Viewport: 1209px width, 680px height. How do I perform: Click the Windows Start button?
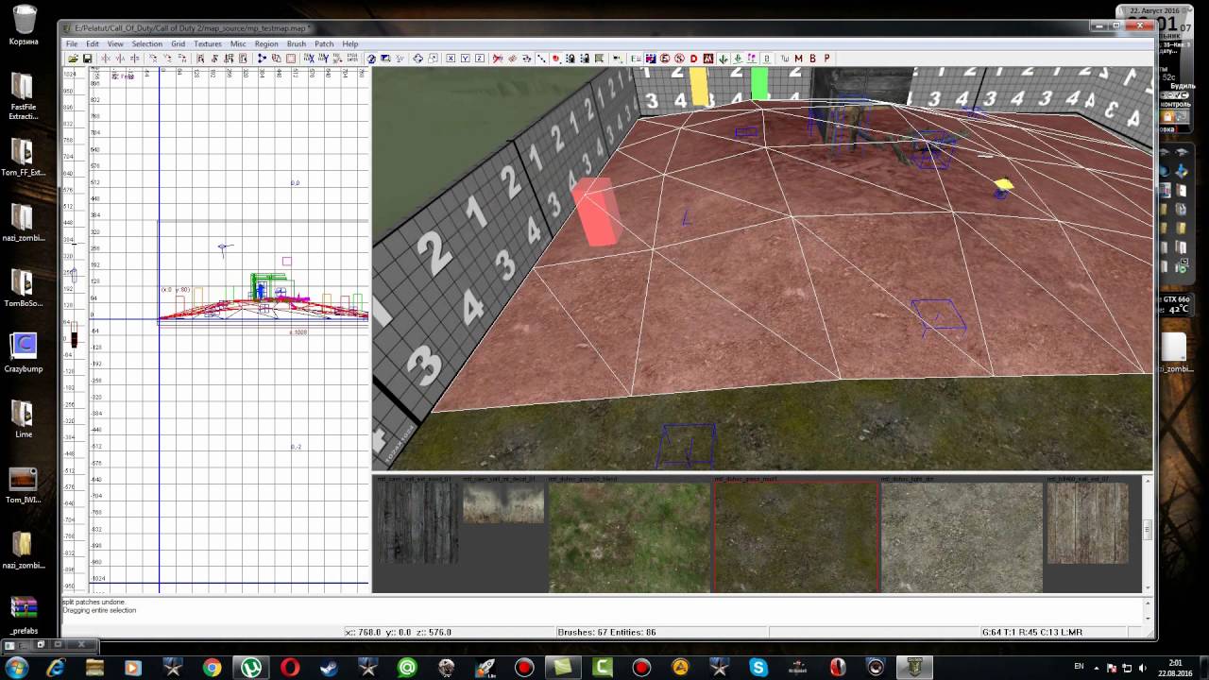pos(16,668)
